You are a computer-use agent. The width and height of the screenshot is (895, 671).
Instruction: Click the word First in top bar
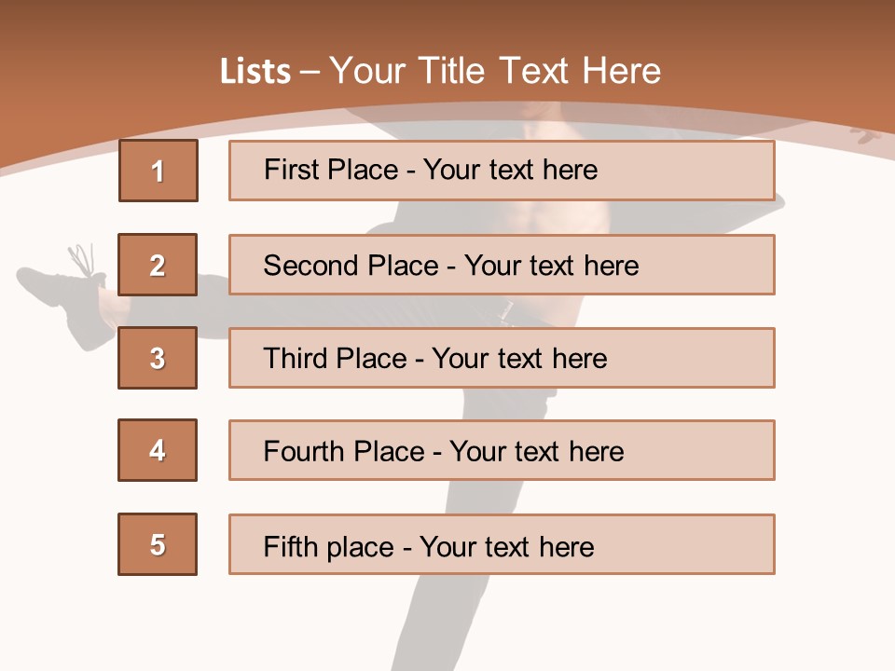pos(287,170)
